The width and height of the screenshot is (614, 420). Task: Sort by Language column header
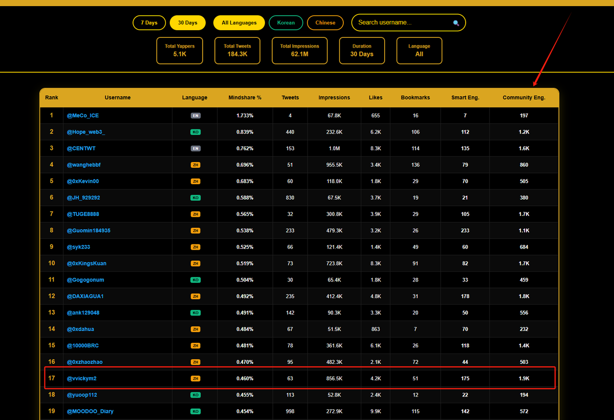(195, 97)
